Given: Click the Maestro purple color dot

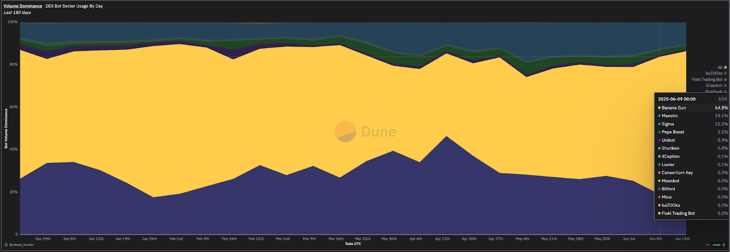Looking at the screenshot, I should [659, 116].
